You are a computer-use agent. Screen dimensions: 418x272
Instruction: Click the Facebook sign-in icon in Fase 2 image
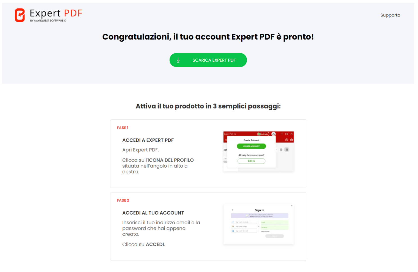click(x=233, y=222)
